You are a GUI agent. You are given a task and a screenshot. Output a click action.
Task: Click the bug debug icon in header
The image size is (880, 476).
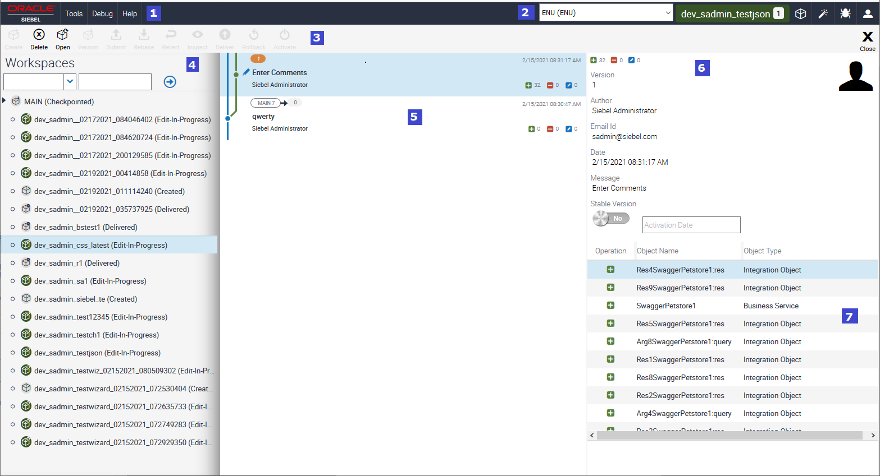[845, 13]
